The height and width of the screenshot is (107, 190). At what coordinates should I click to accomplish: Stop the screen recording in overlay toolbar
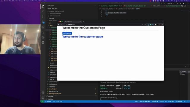(184, 3)
